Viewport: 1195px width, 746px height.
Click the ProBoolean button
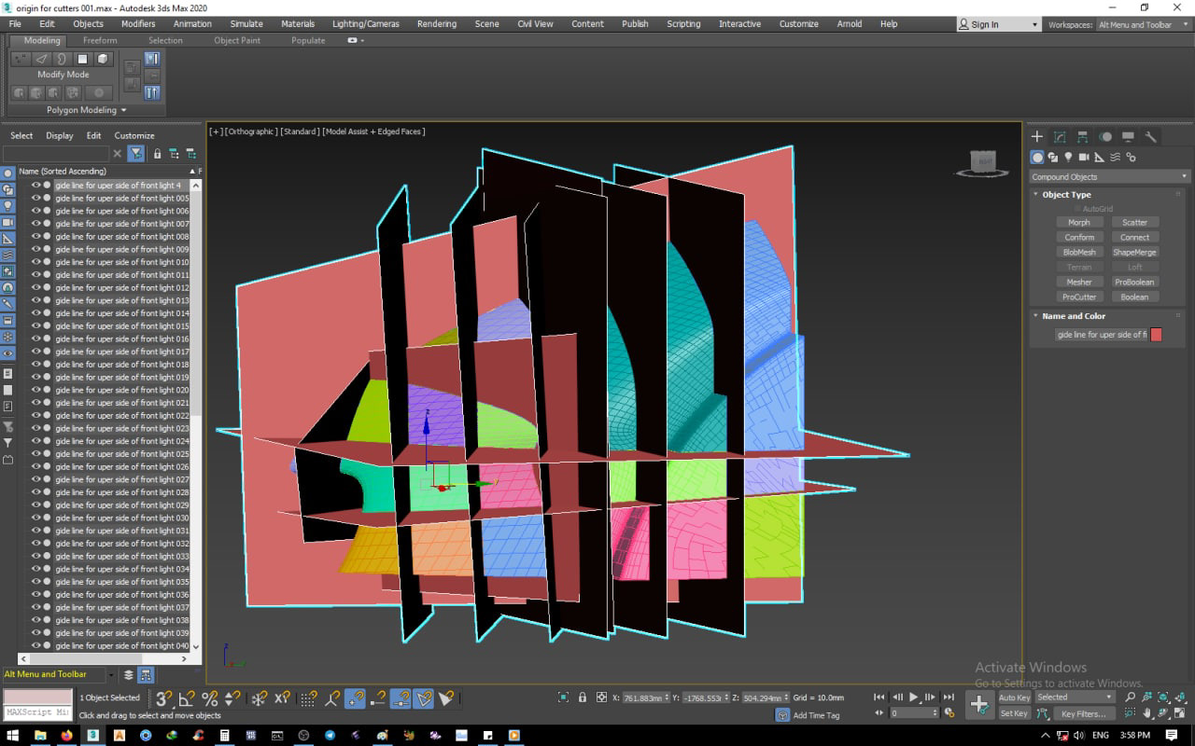pos(1135,282)
